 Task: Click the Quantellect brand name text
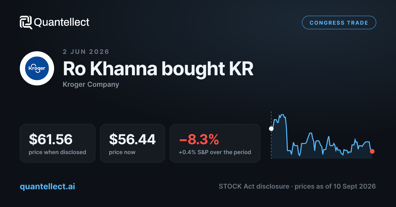click(x=62, y=22)
